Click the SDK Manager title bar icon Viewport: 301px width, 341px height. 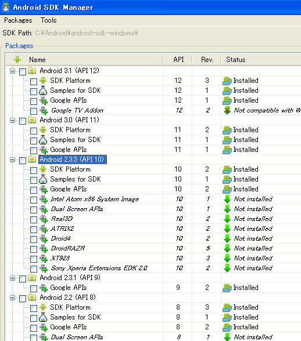(6, 7)
